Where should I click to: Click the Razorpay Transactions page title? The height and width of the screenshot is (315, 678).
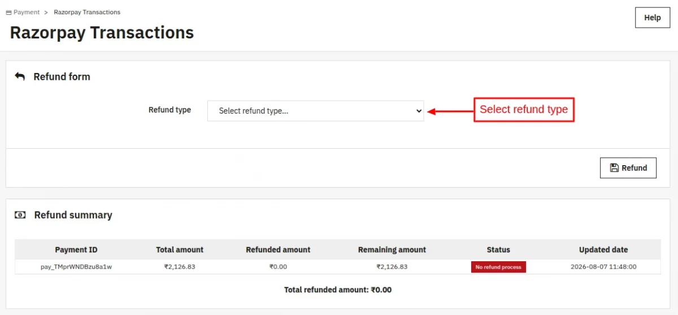[102, 32]
